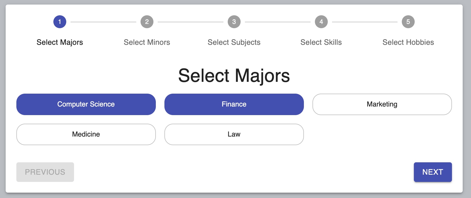The image size is (471, 198).
Task: Select the Marketing major option
Action: point(382,104)
